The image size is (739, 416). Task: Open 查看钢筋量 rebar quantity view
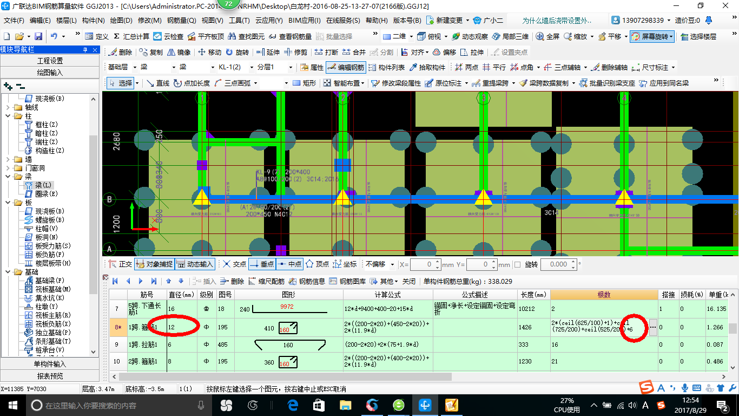coord(290,36)
